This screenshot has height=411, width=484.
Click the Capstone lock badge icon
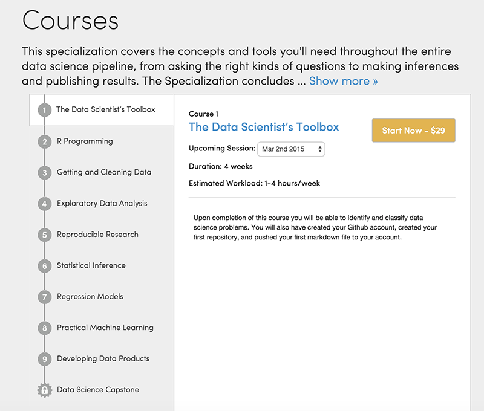pyautogui.click(x=44, y=390)
